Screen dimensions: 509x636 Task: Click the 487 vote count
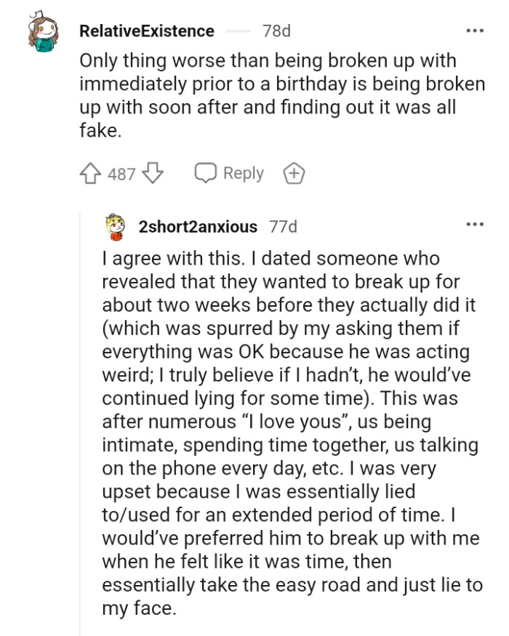121,174
